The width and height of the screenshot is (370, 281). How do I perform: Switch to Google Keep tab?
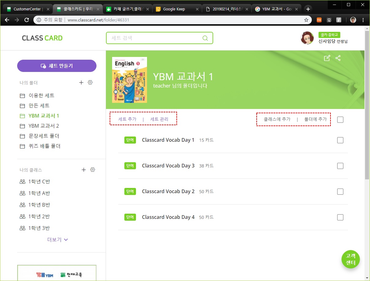(177, 9)
